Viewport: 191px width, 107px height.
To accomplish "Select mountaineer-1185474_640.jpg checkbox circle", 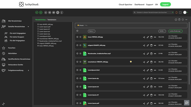I will [77, 62].
